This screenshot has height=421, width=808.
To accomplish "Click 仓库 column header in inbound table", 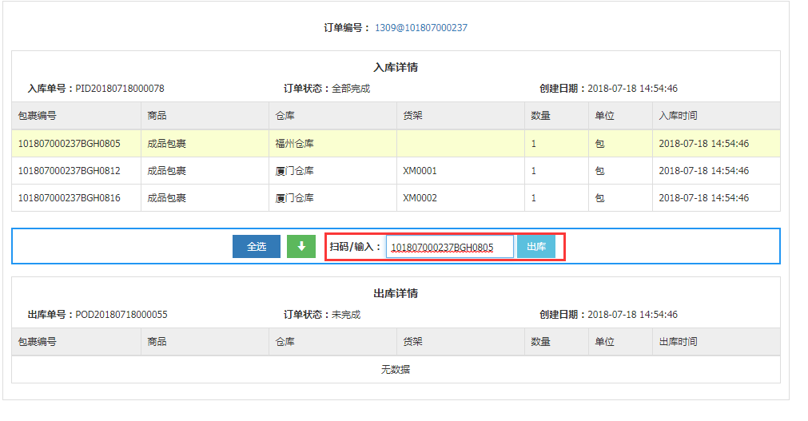I will click(x=285, y=116).
